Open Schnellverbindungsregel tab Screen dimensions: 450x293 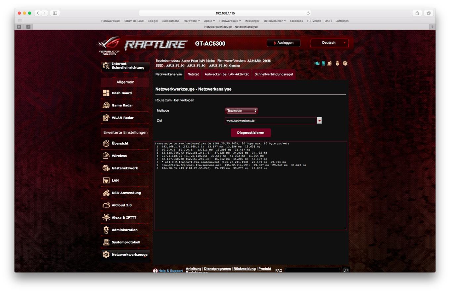[x=274, y=74]
